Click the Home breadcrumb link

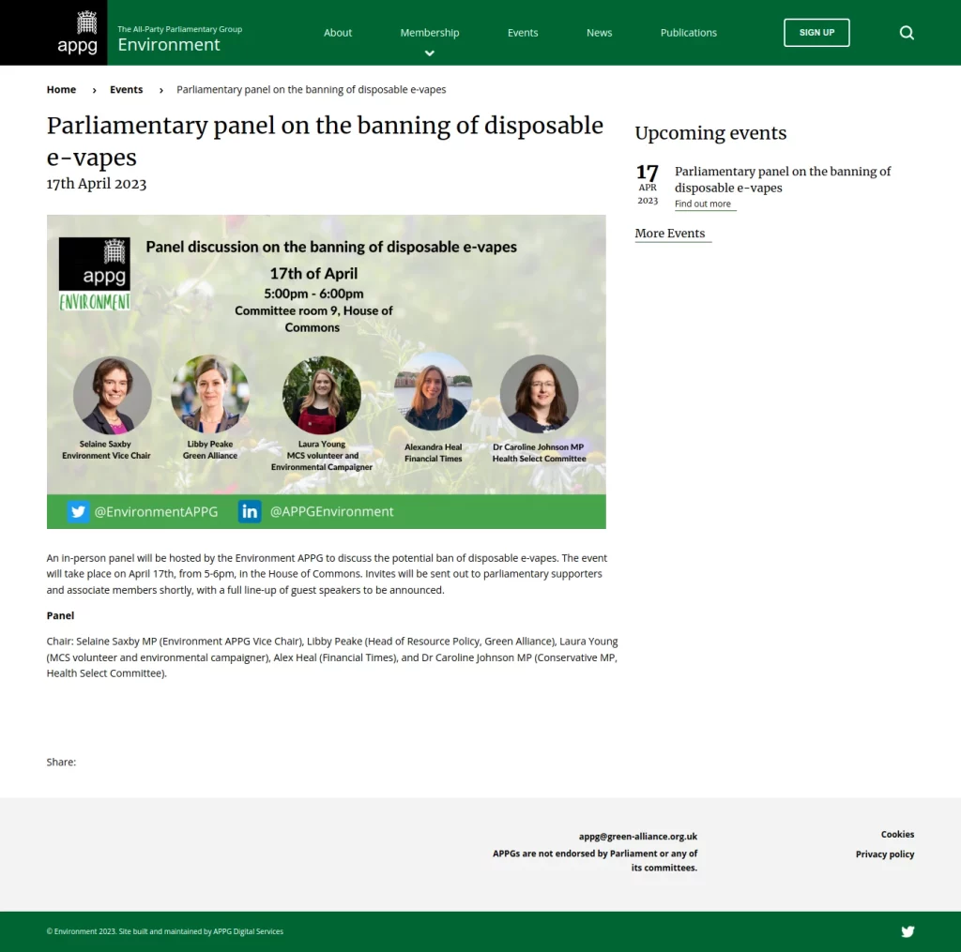click(61, 90)
